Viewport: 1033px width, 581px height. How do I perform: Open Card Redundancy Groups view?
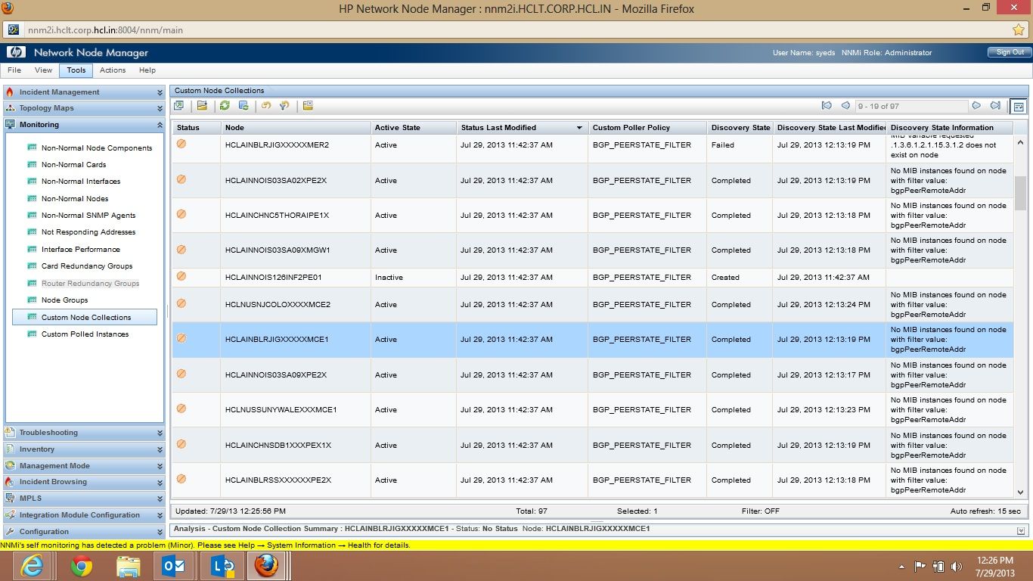point(87,266)
